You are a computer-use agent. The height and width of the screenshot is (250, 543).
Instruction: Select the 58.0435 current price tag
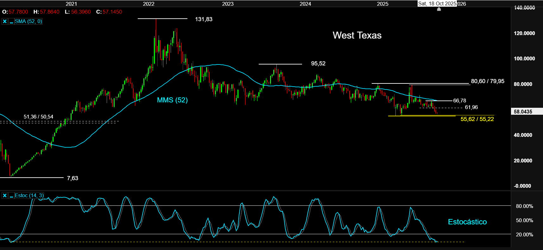coord(523,112)
